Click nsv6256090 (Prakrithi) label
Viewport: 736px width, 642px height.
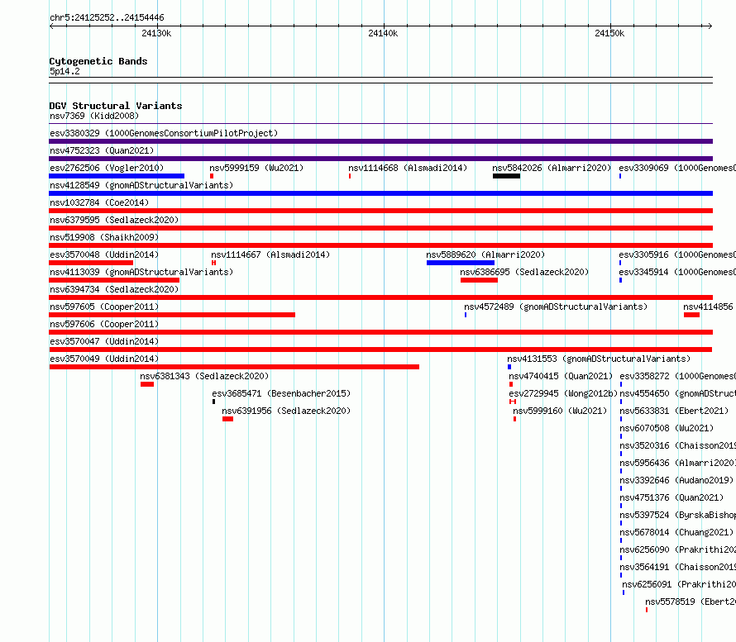pos(677,549)
